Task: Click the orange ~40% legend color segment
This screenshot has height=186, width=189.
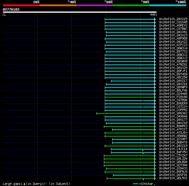Action: click(x=58, y=5)
